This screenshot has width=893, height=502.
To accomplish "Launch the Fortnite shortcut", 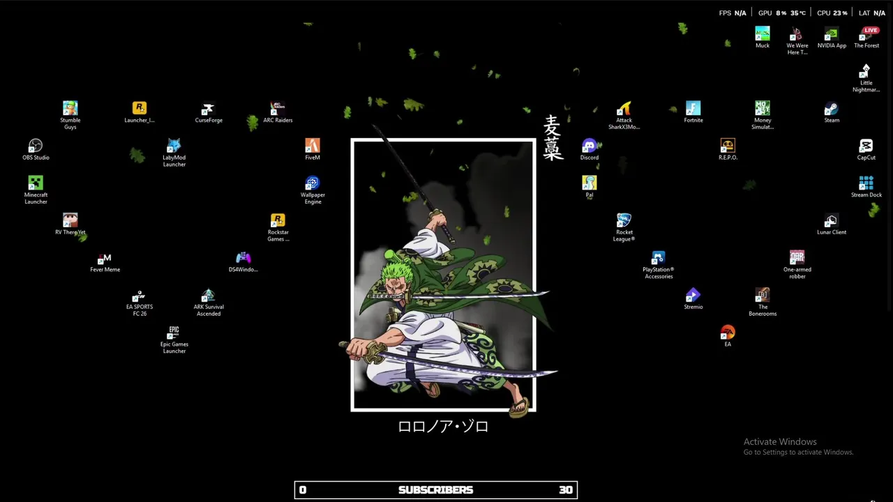I will pyautogui.click(x=693, y=112).
